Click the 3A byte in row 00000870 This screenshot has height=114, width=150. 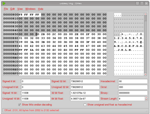click(32, 42)
